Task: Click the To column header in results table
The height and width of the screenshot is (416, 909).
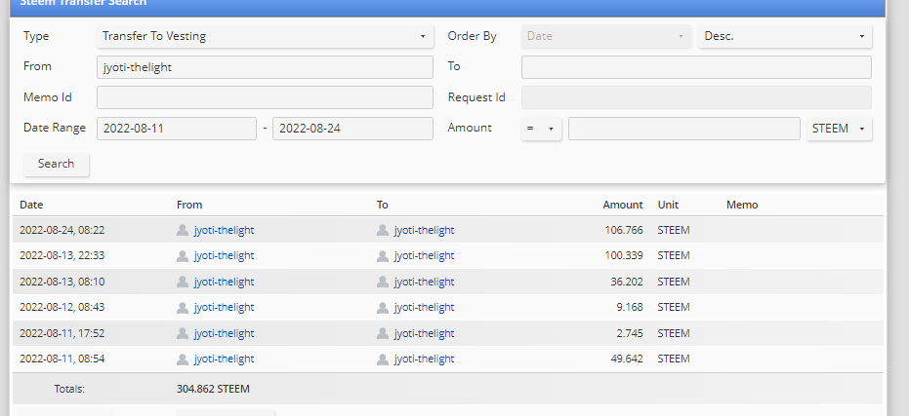Action: click(x=382, y=205)
